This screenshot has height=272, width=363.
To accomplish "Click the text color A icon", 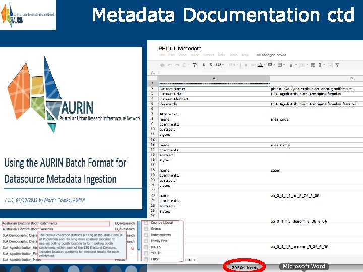I will pos(261,65).
